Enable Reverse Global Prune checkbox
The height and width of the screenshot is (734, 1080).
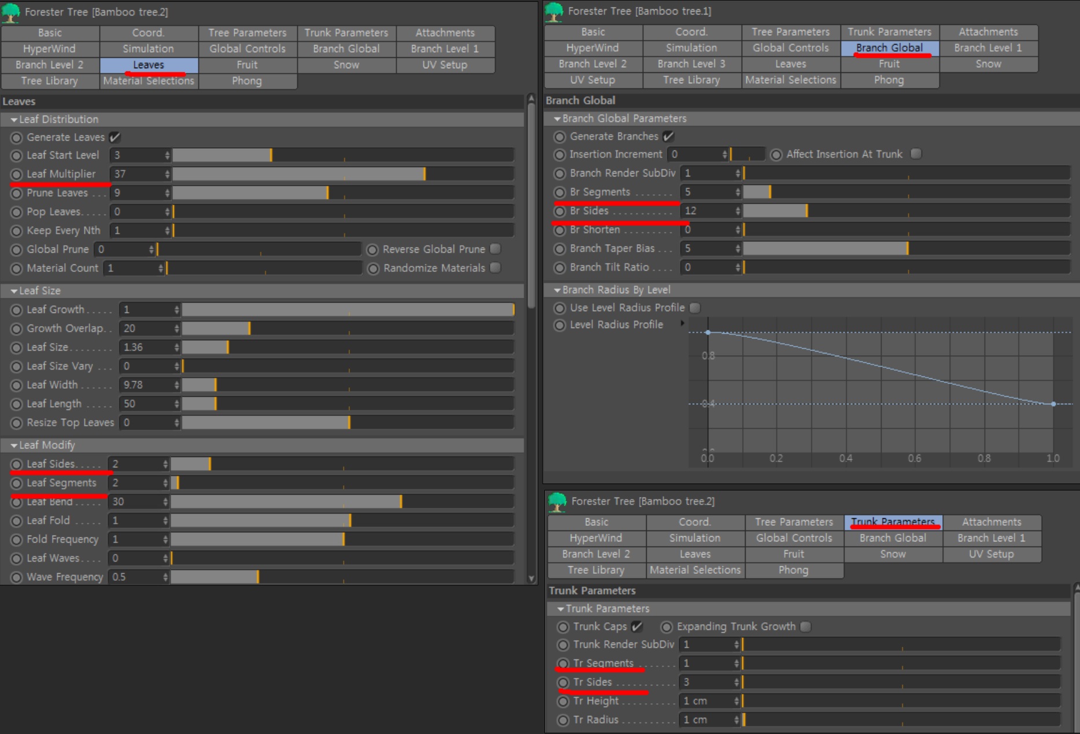pos(495,249)
